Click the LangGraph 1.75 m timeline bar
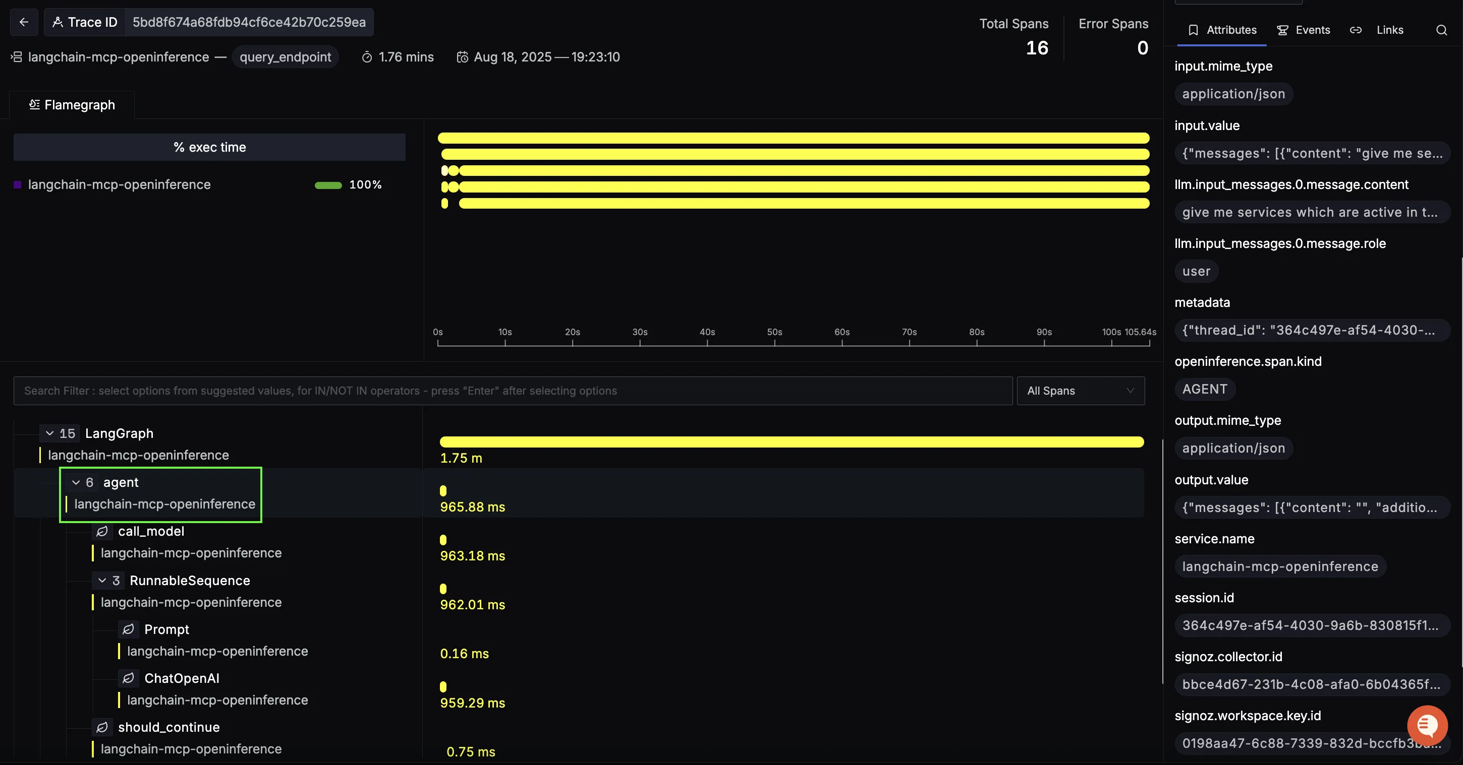This screenshot has height=765, width=1463. tap(792, 442)
